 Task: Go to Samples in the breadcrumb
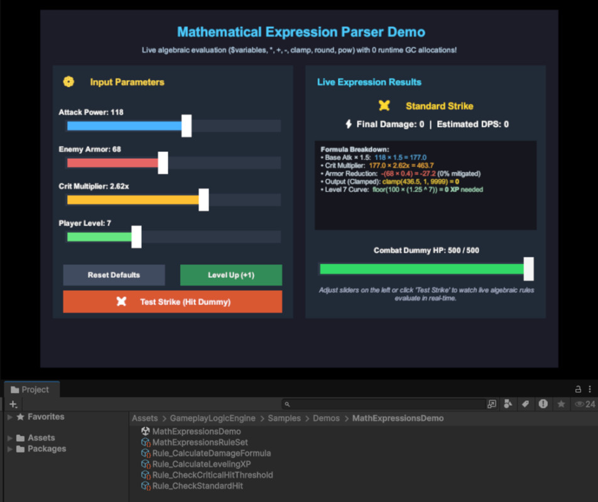click(x=284, y=418)
